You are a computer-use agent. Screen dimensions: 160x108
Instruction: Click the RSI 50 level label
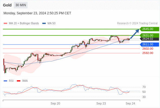pyautogui.click(x=144, y=92)
